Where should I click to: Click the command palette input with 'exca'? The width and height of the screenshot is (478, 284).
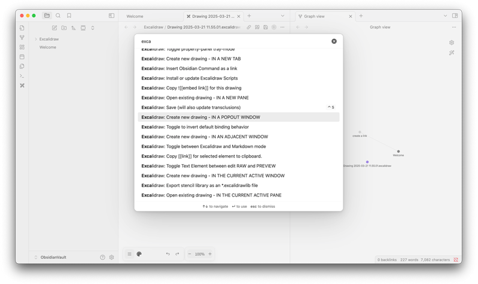click(235, 41)
